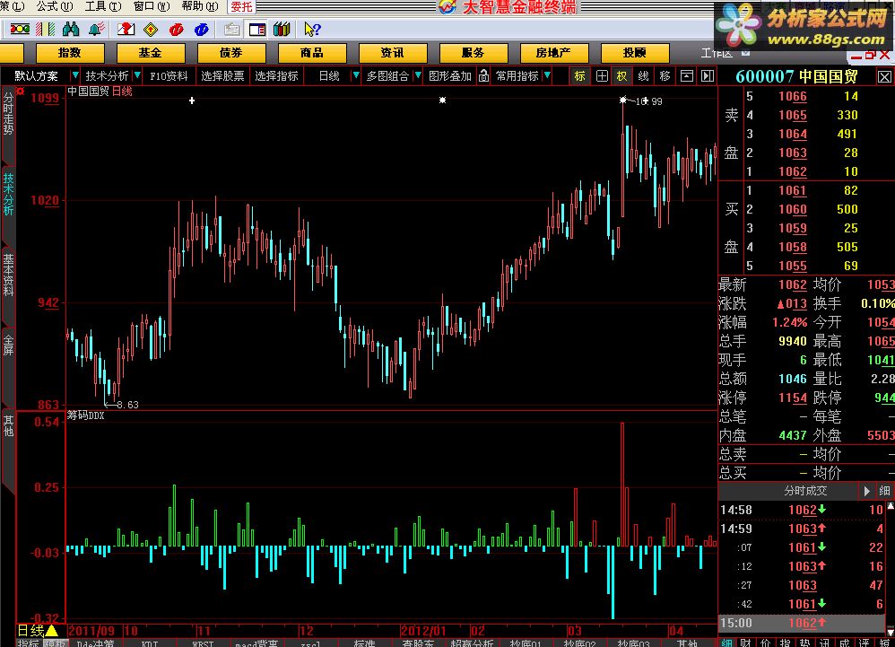
Task: Click the play-to-end arrow icon
Action: pyautogui.click(x=708, y=76)
